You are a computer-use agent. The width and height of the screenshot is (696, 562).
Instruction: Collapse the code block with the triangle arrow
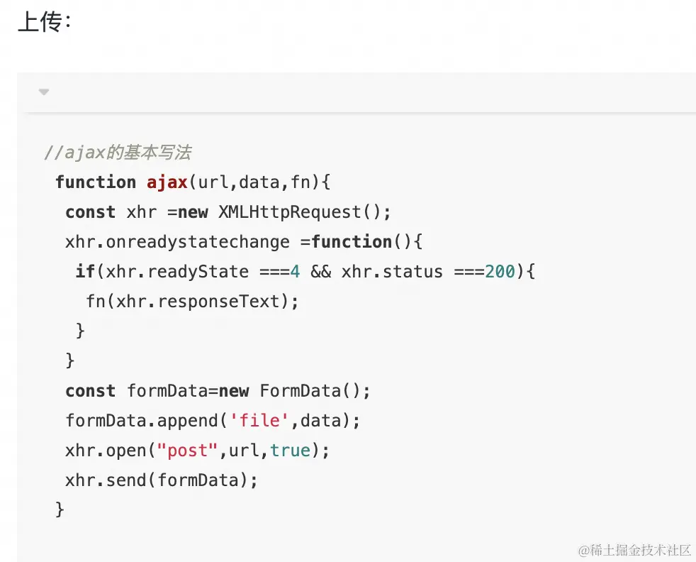point(44,92)
